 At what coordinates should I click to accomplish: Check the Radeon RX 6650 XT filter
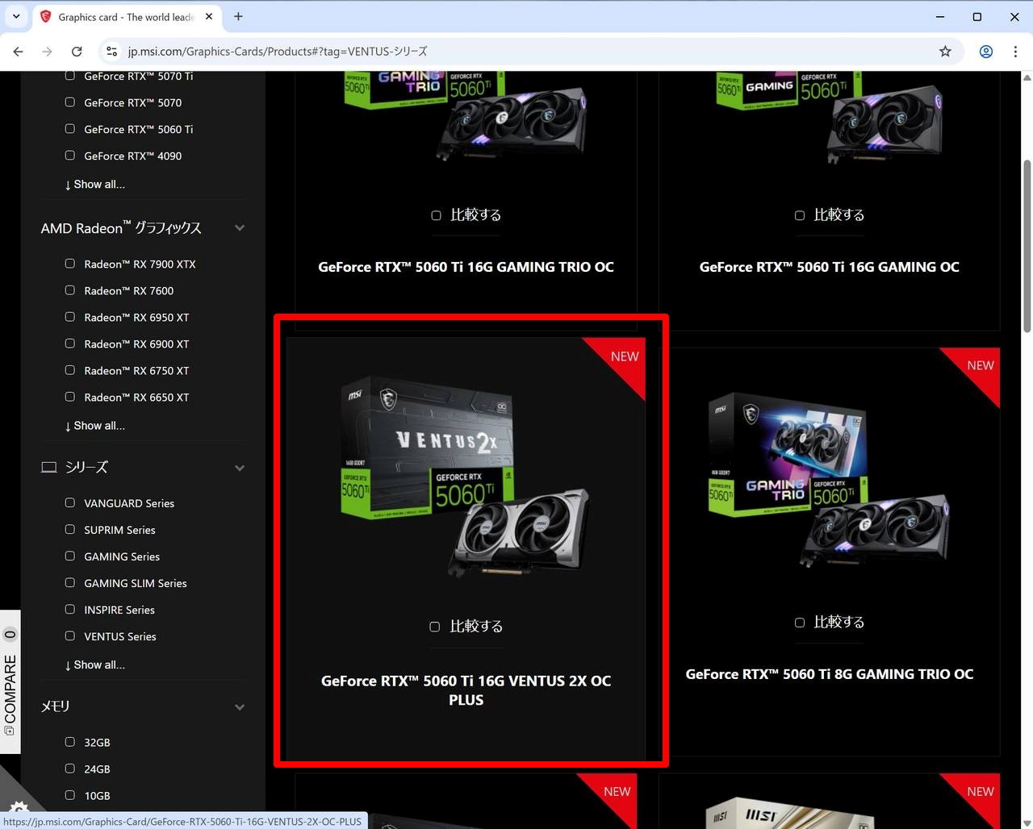click(x=70, y=397)
